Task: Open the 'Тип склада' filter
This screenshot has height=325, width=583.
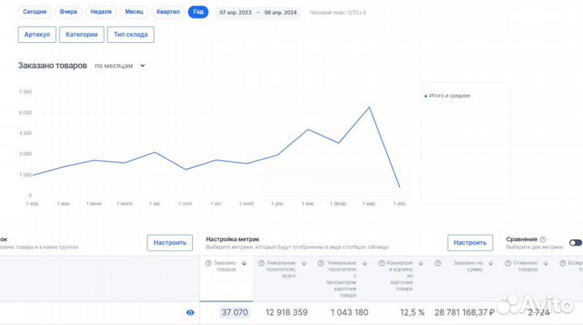Action: click(130, 34)
